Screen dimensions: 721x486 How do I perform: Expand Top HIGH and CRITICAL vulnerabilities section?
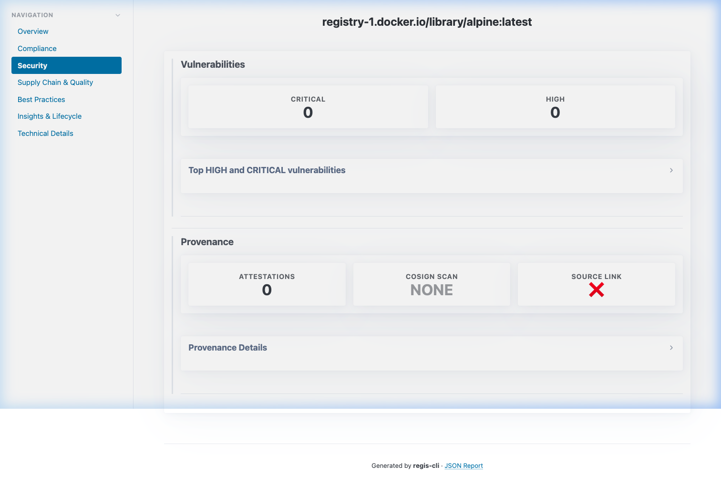pos(267,170)
